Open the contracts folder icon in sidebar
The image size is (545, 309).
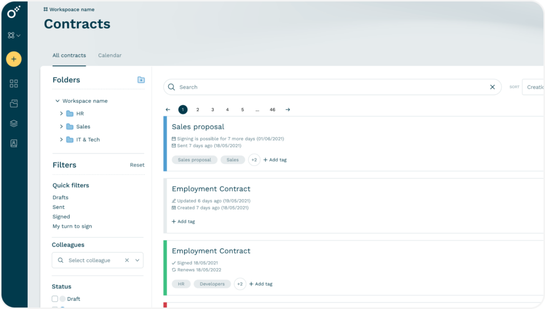pyautogui.click(x=14, y=104)
